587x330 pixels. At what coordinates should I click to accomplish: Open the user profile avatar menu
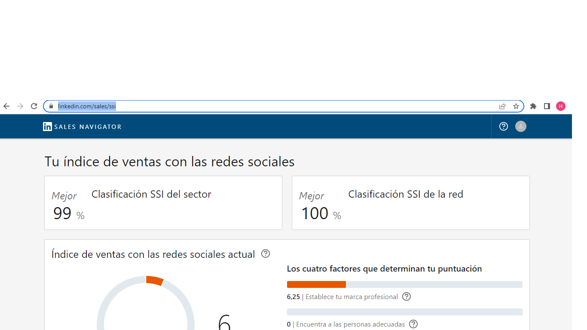[x=521, y=126]
